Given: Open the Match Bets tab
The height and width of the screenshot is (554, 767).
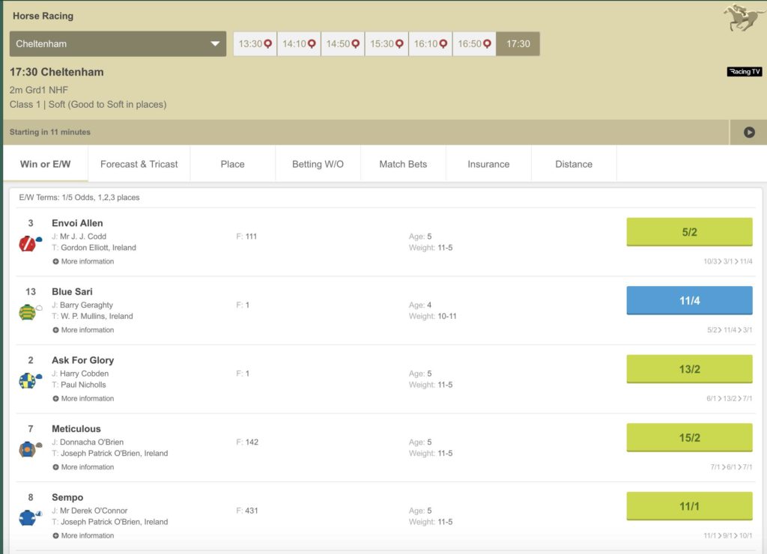Looking at the screenshot, I should pos(403,163).
